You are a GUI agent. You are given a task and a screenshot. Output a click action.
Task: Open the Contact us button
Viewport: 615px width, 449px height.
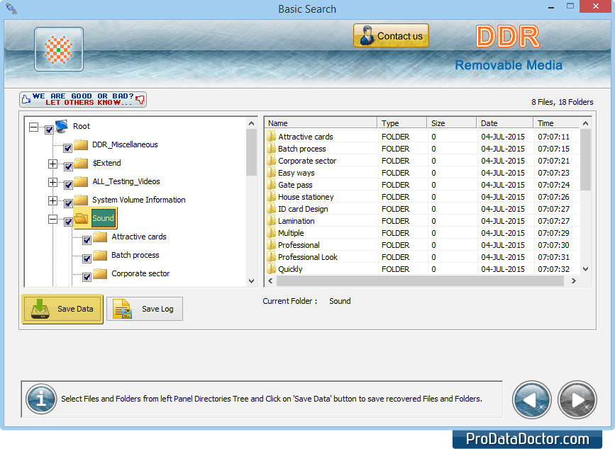coord(391,36)
